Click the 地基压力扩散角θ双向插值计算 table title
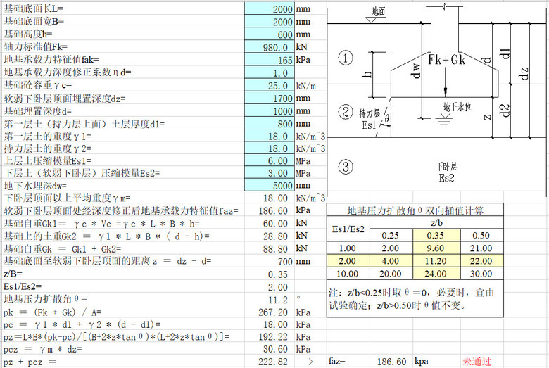This screenshot has width=549, height=368. pyautogui.click(x=415, y=210)
